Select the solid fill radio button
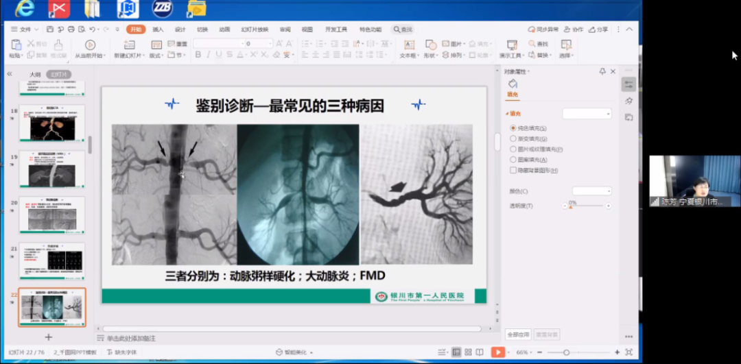This screenshot has width=741, height=364. (513, 128)
